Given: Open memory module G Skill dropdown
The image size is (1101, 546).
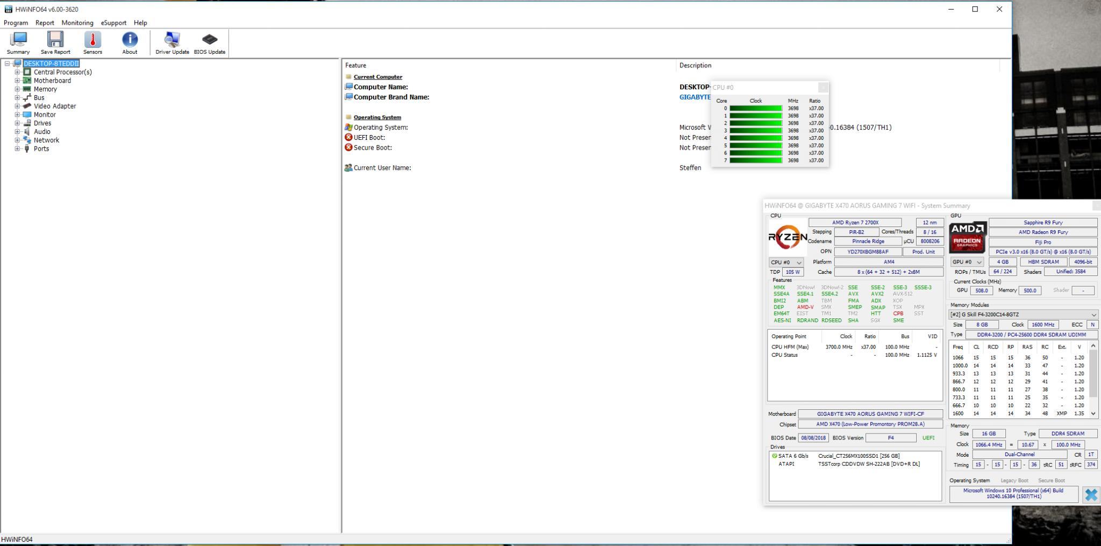Looking at the screenshot, I should (x=1023, y=315).
